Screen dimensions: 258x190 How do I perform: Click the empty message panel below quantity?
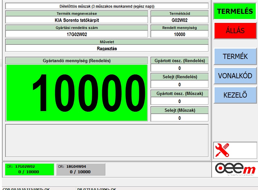pyautogui.click(x=107, y=140)
